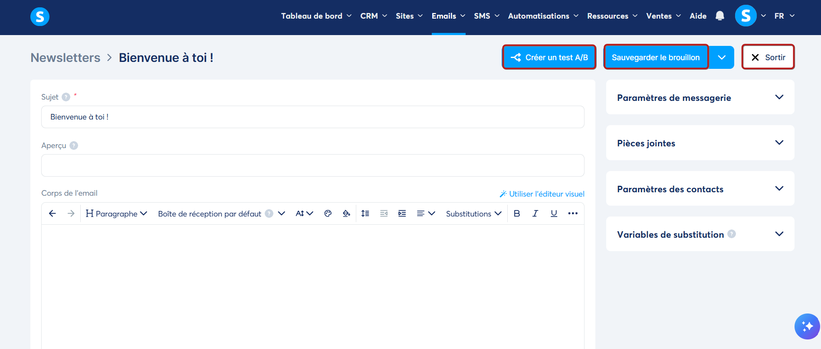821x349 pixels.
Task: Open the text color palette icon
Action: click(328, 213)
